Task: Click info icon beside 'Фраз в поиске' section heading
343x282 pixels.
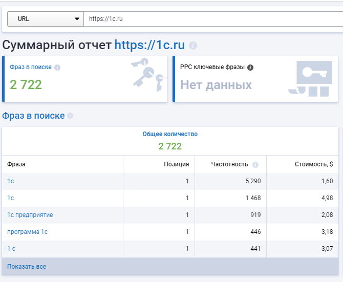Action: click(70, 116)
